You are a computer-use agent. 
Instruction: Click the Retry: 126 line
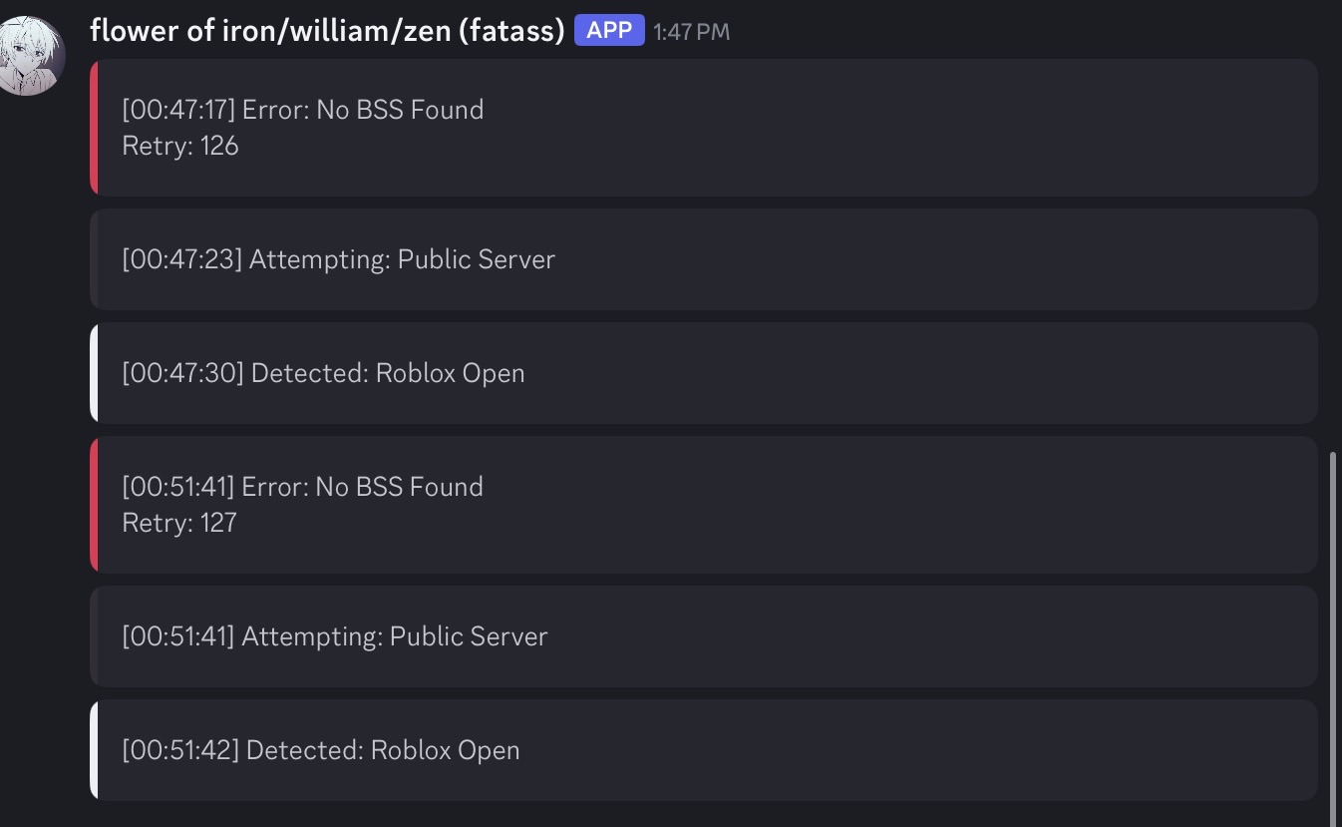coord(180,146)
